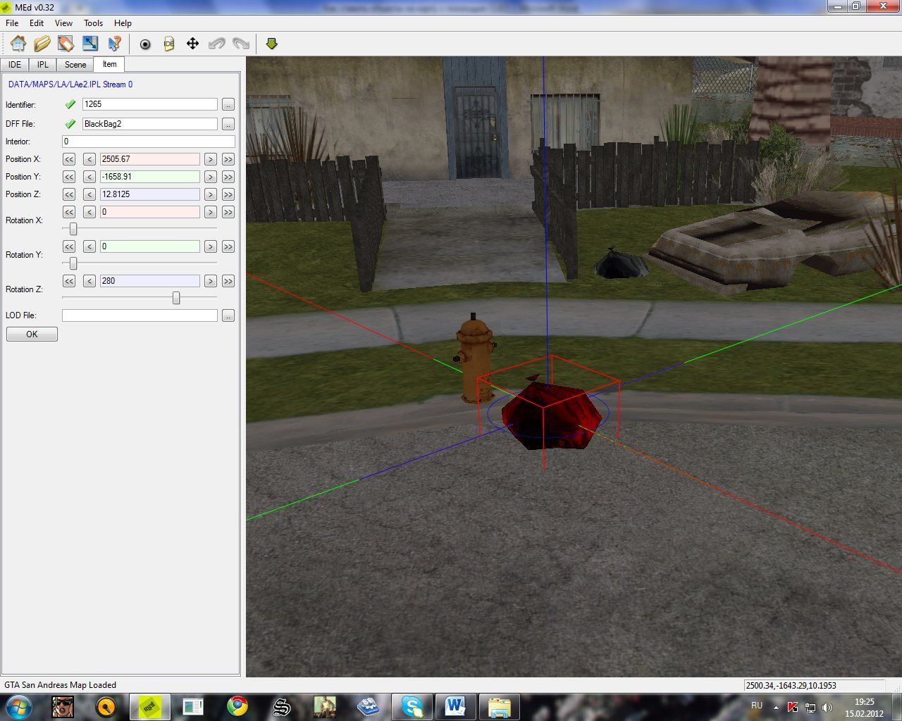Open the File menu
The image size is (902, 721).
point(12,23)
